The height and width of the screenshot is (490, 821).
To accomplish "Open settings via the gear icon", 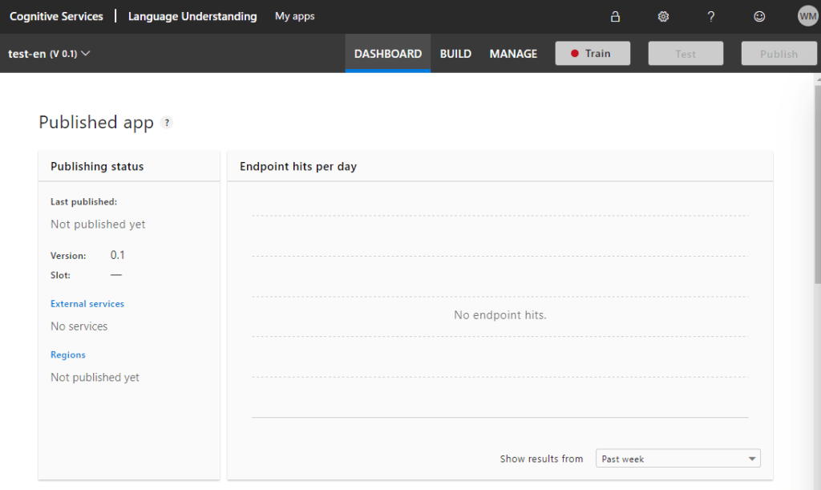I will pos(663,17).
